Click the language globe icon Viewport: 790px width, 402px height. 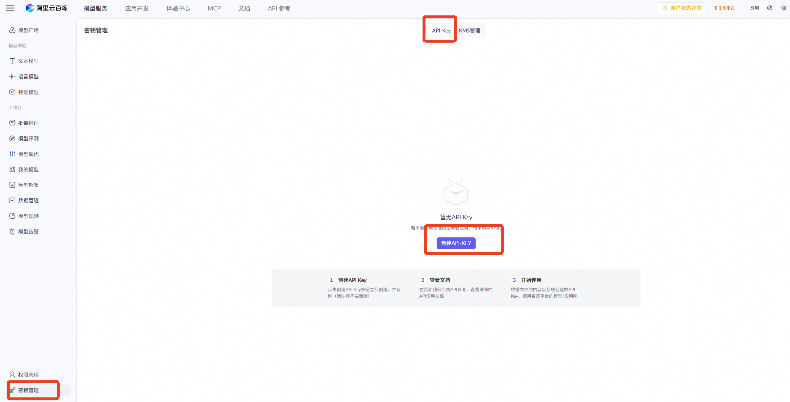770,8
